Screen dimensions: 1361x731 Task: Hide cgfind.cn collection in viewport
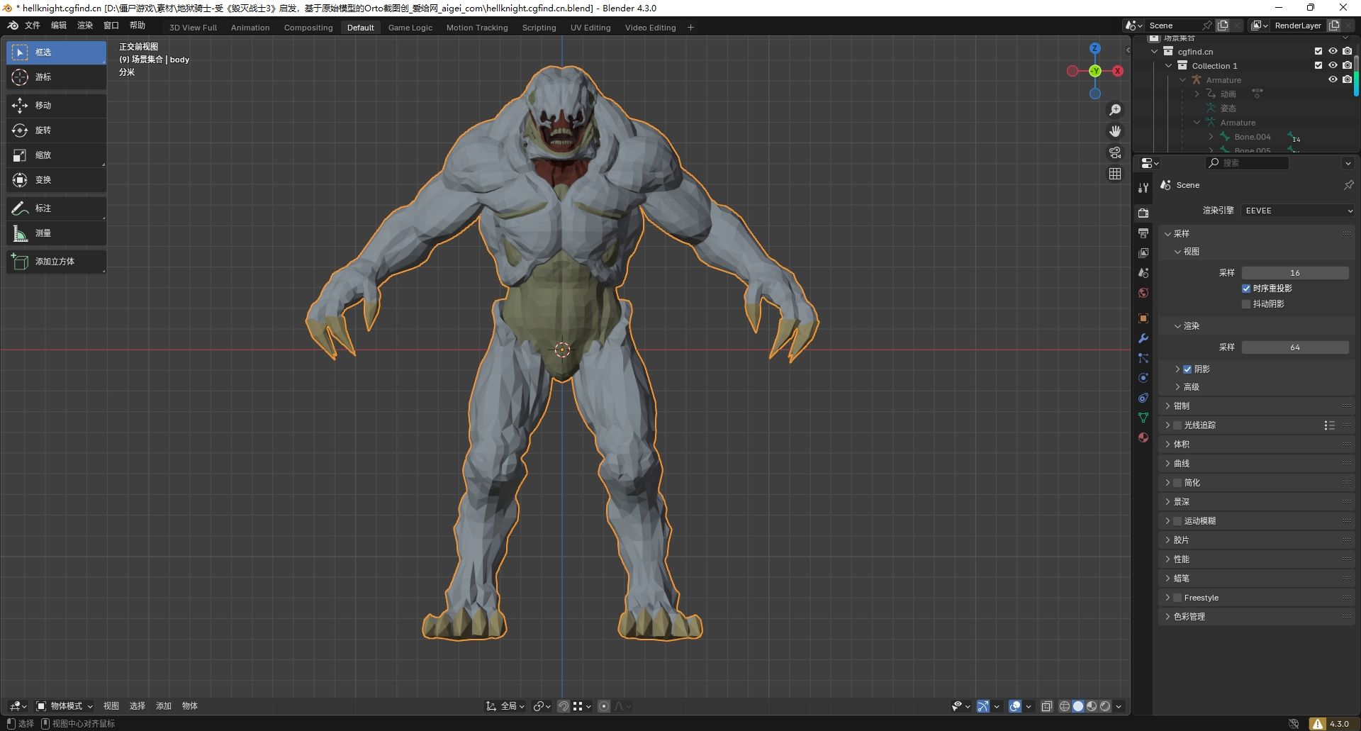[x=1333, y=51]
